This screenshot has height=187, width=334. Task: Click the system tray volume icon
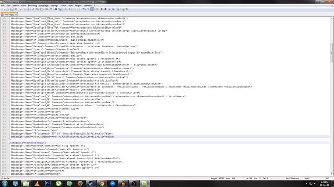(315, 184)
